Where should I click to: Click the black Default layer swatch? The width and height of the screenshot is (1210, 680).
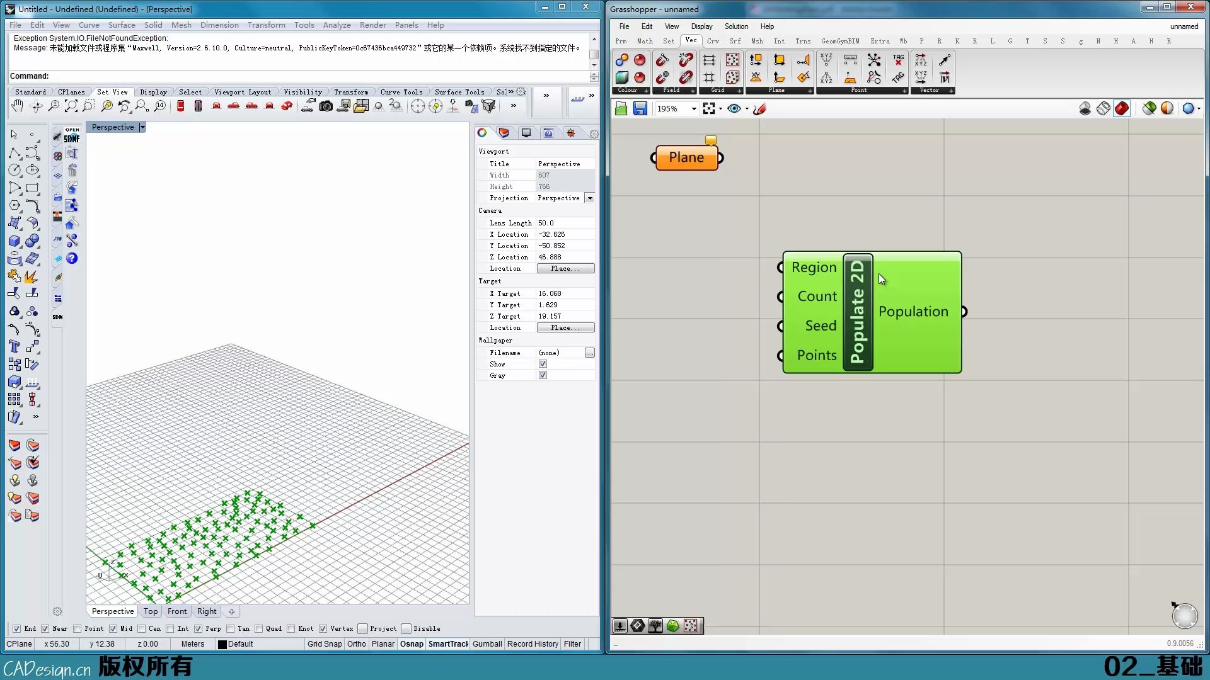click(222, 644)
